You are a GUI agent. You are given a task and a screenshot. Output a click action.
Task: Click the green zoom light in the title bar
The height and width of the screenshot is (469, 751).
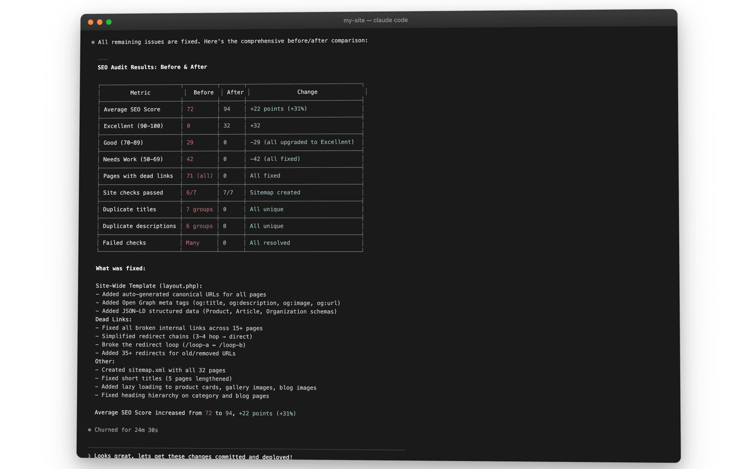coord(109,21)
